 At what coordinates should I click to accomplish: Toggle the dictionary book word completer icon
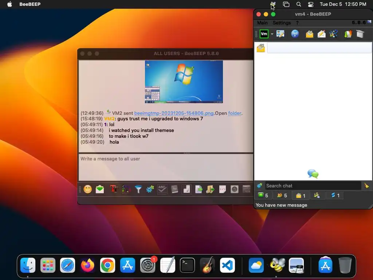(x=174, y=189)
